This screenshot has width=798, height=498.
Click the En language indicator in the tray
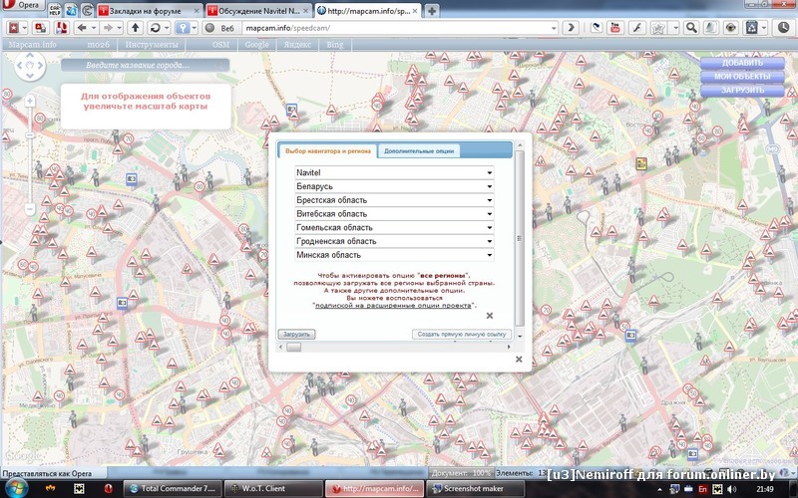click(703, 489)
